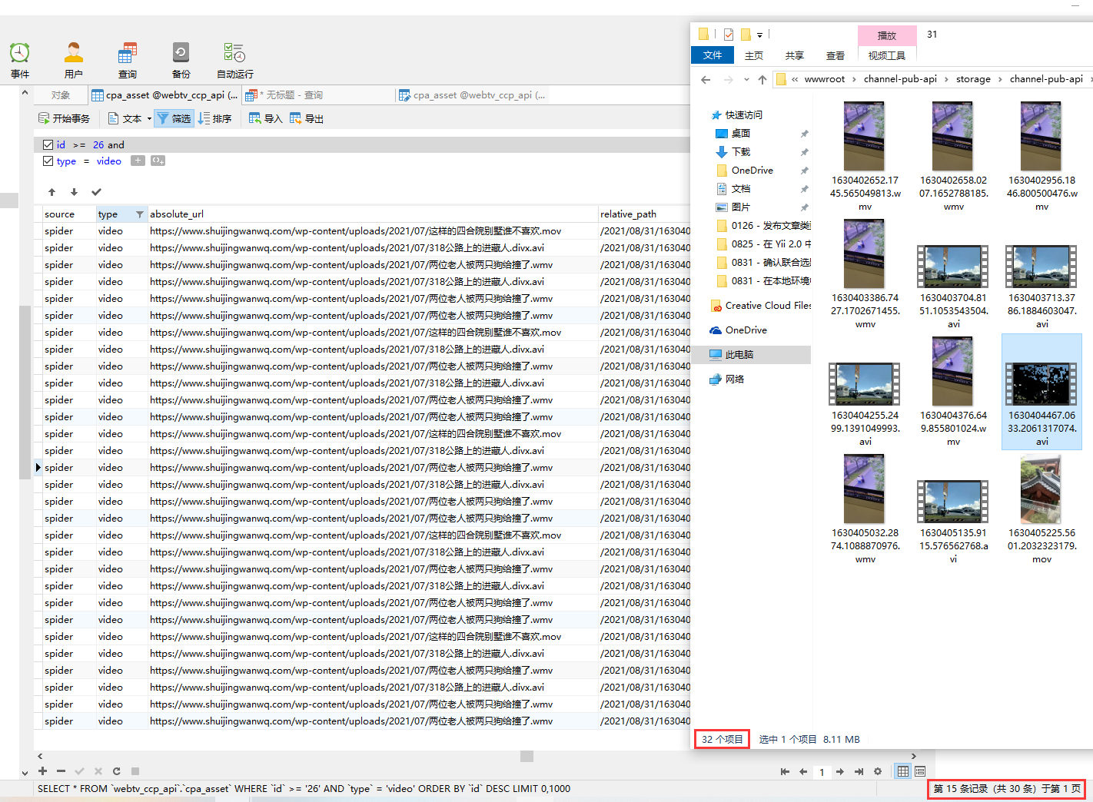Open the 查看 ribbon tab in Explorer
This screenshot has width=1093, height=802.
(x=835, y=55)
